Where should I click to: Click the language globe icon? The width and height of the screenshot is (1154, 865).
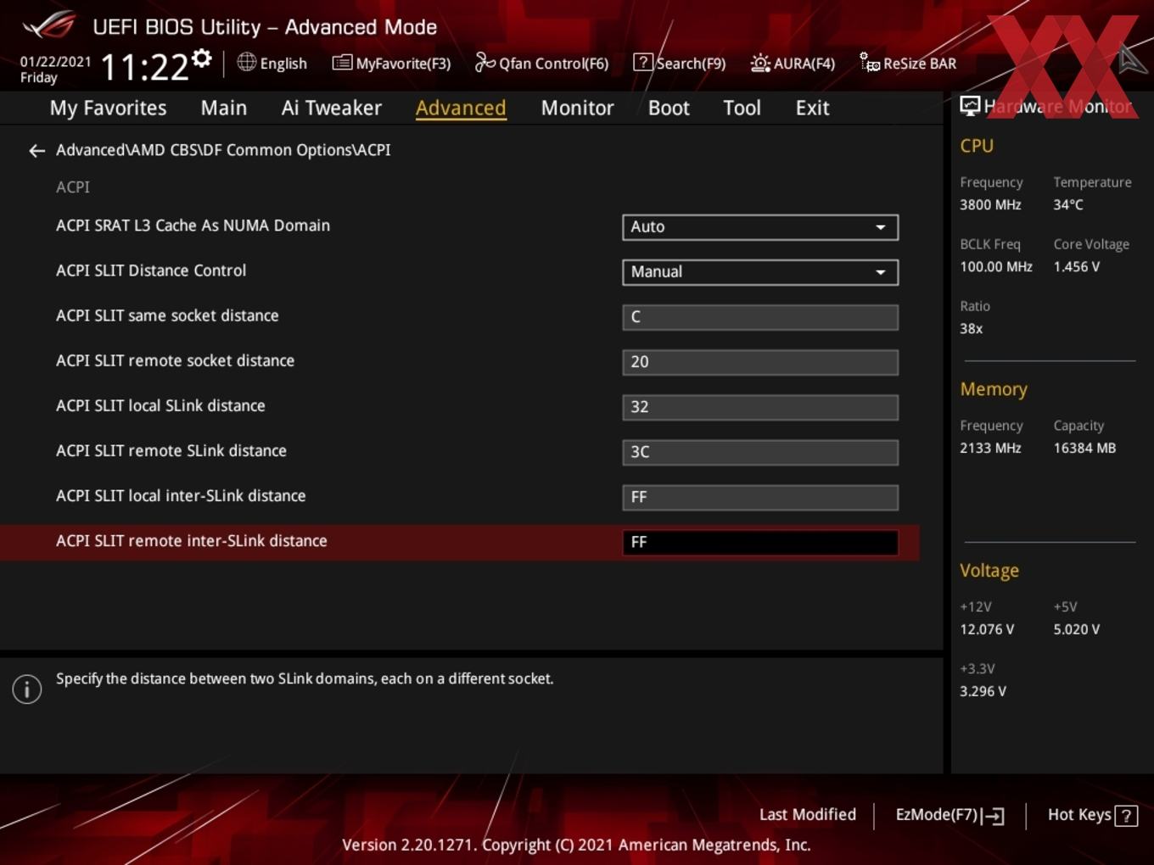(x=246, y=62)
